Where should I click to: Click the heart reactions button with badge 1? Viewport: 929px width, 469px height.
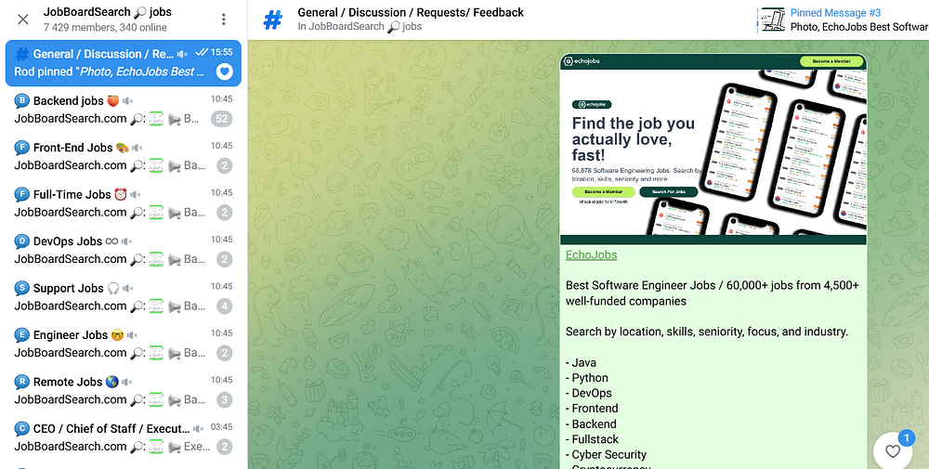[x=893, y=451]
